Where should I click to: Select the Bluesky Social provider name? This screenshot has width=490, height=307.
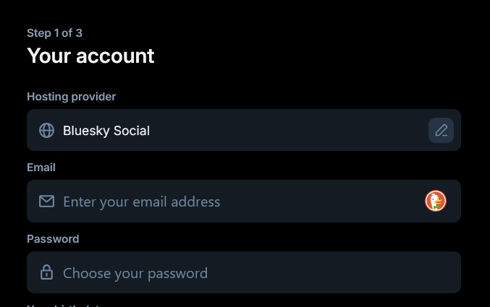pos(106,131)
